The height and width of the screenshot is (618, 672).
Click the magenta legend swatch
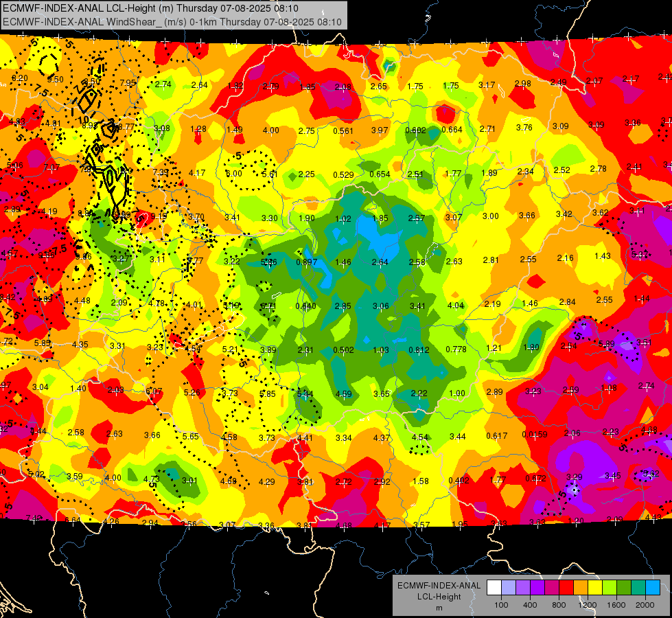coord(552,588)
